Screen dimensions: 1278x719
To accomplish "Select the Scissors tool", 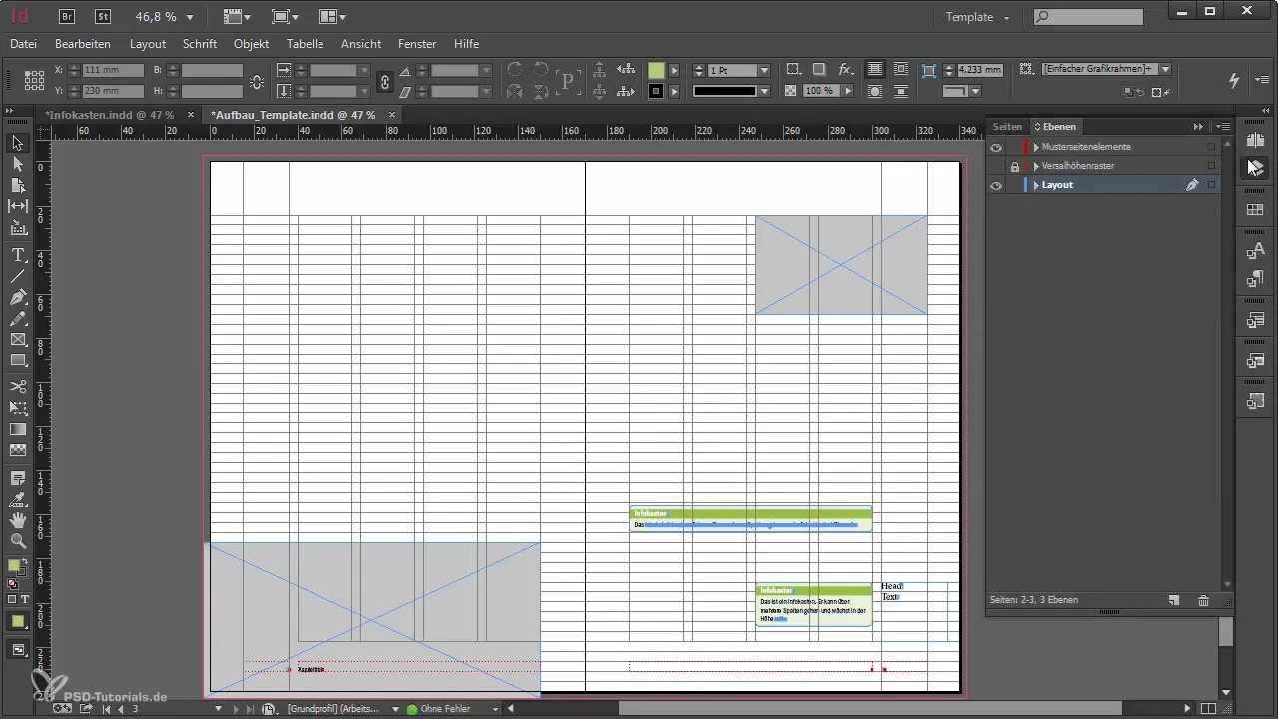I will tap(18, 386).
